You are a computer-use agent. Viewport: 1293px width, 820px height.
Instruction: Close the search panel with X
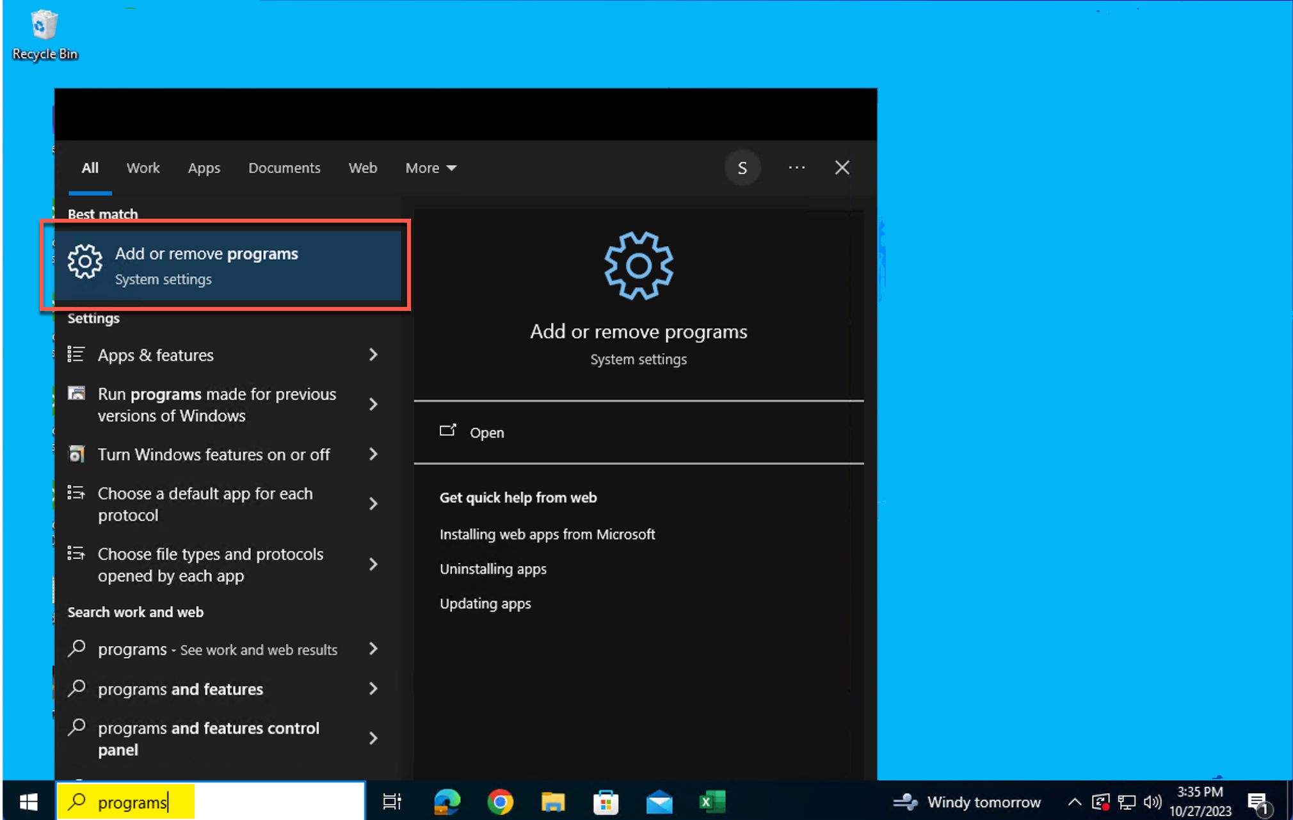[842, 168]
